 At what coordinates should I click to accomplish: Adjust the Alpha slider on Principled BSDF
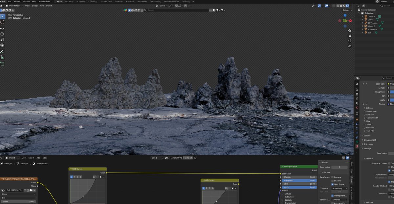pos(299,187)
